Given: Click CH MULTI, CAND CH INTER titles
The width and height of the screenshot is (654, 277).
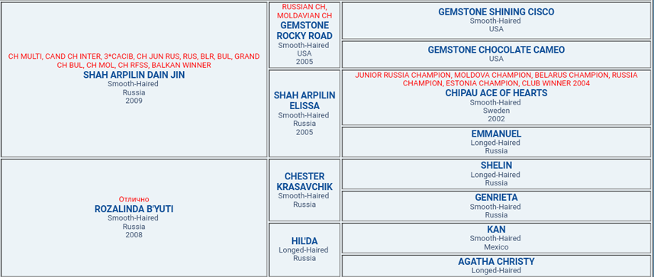Looking at the screenshot, I should point(134,61).
